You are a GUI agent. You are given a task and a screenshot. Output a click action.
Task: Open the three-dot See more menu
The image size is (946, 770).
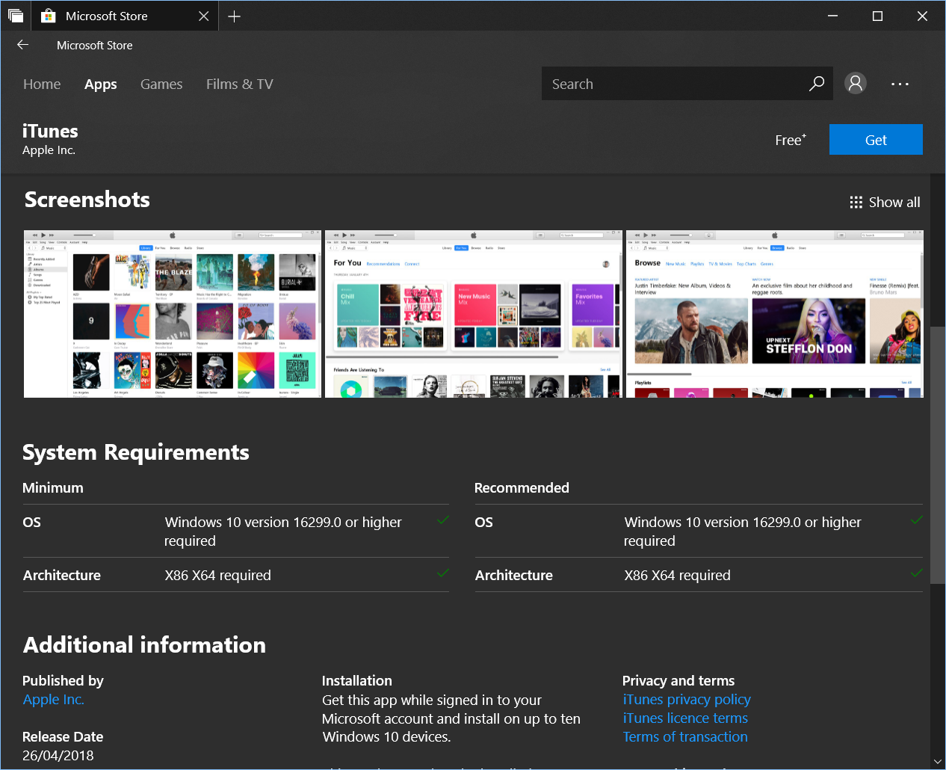[x=900, y=84]
